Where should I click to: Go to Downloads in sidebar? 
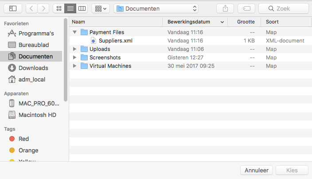(x=33, y=68)
